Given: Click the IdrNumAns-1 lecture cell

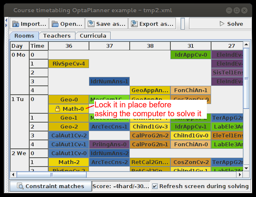Looking at the screenshot, I should click(x=109, y=81).
